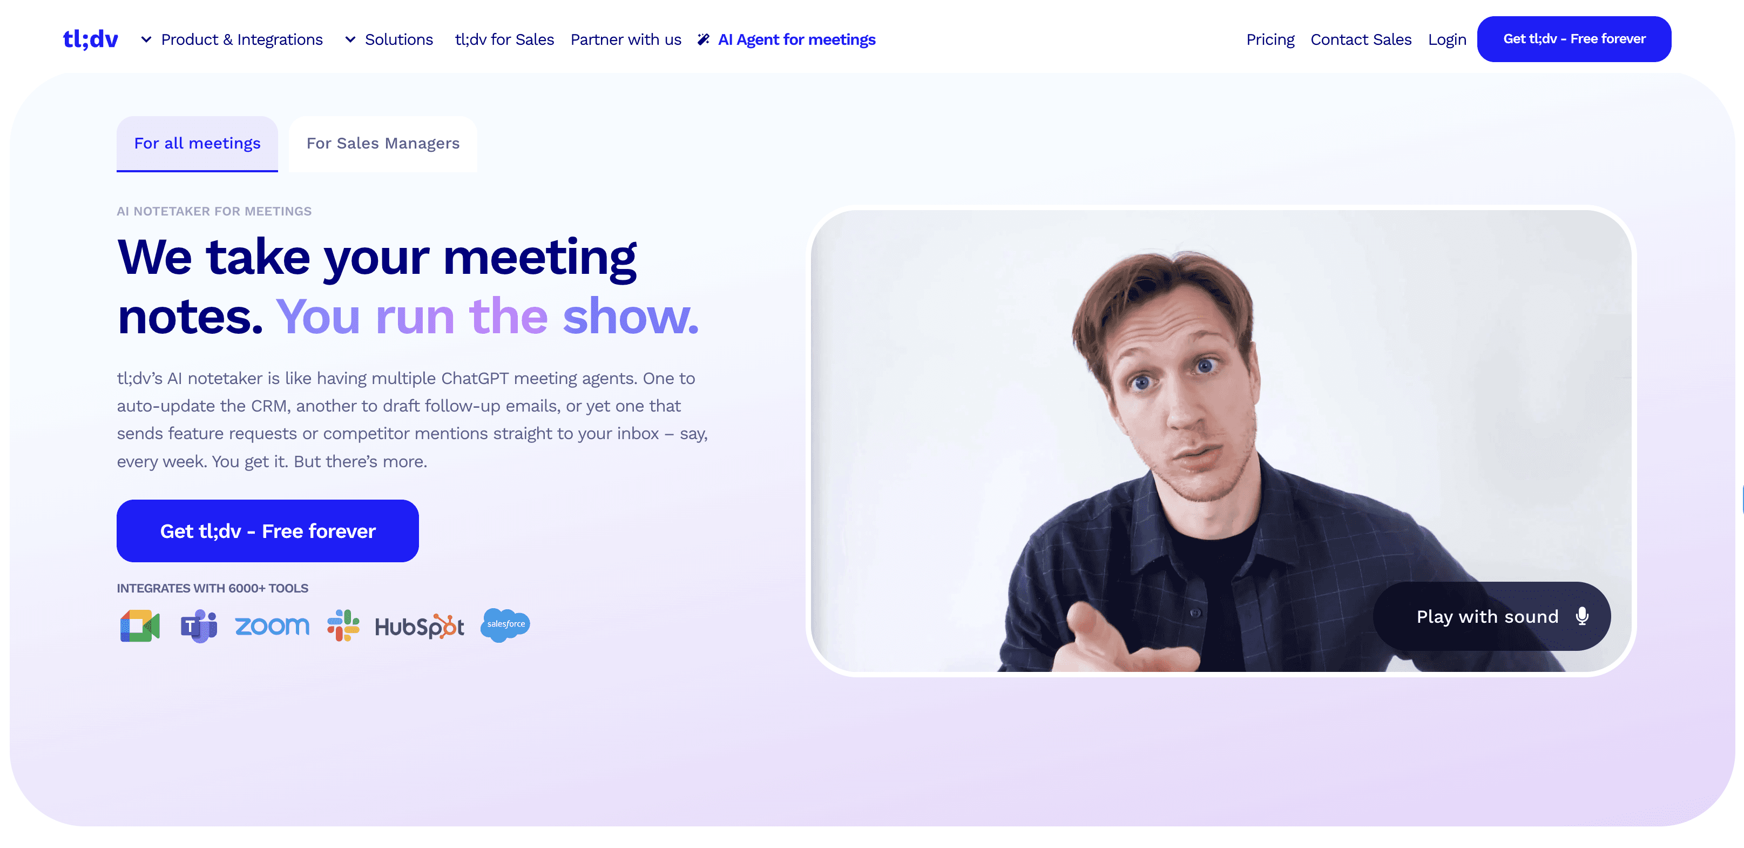Click the Slack icon

(343, 625)
